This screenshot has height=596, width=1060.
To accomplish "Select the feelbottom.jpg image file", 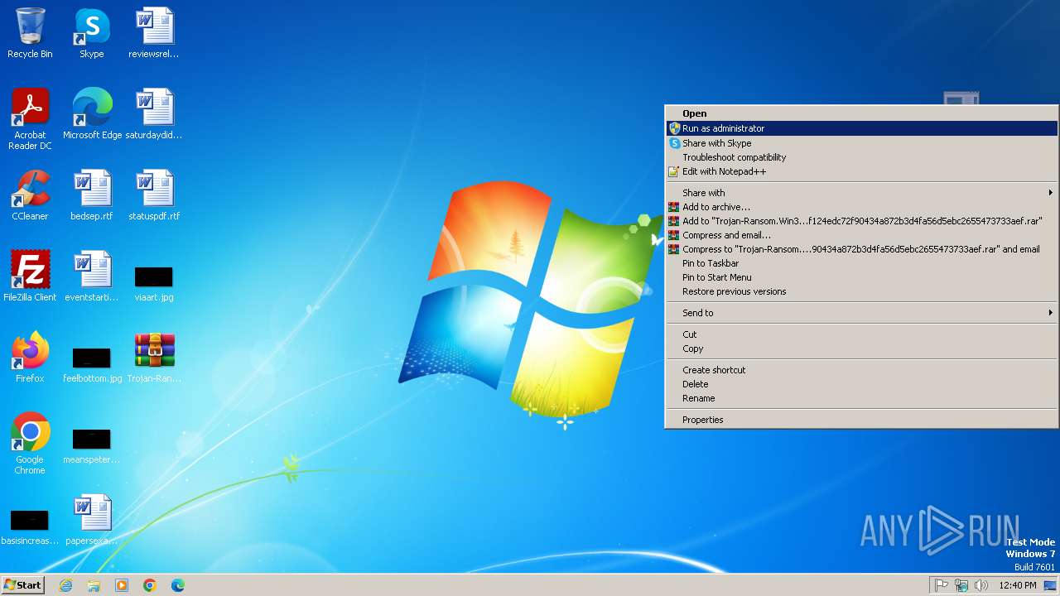I will coord(92,364).
